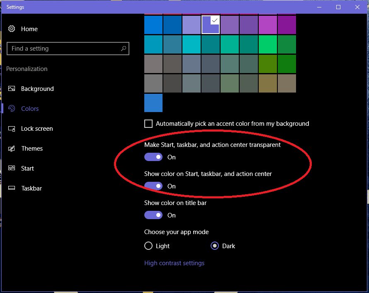Disable show color on Start and taskbar toggle
The height and width of the screenshot is (293, 369).
click(x=153, y=186)
